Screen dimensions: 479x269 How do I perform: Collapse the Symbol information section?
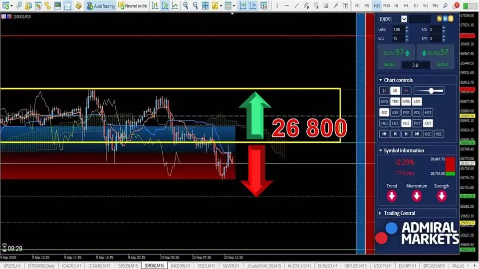click(381, 150)
